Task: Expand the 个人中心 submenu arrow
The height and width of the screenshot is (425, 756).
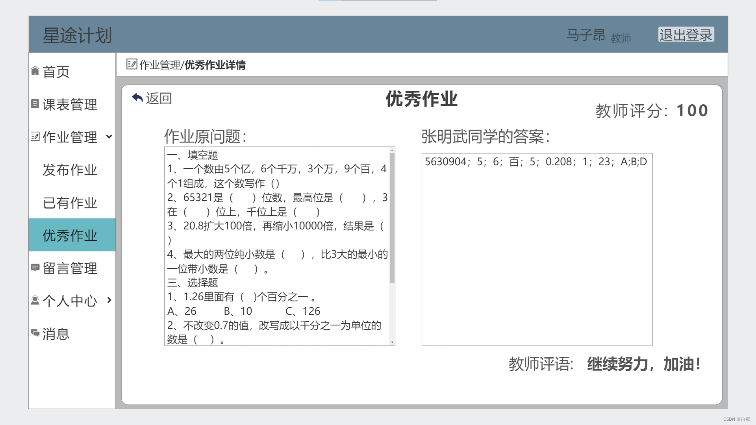Action: coord(109,300)
